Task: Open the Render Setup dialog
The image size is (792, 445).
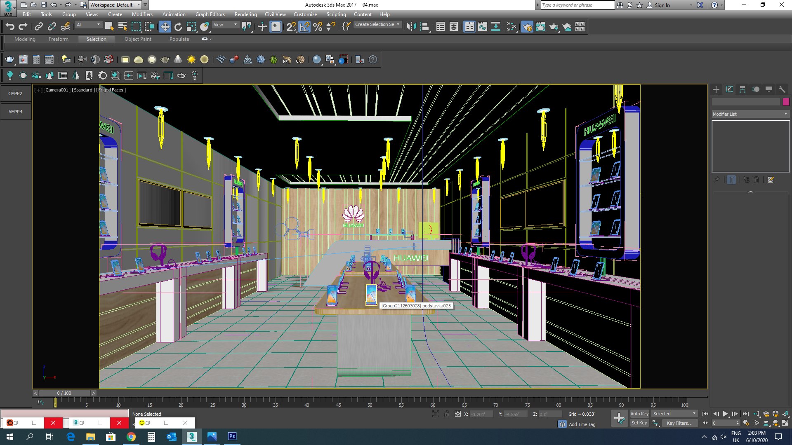Action: 527,27
